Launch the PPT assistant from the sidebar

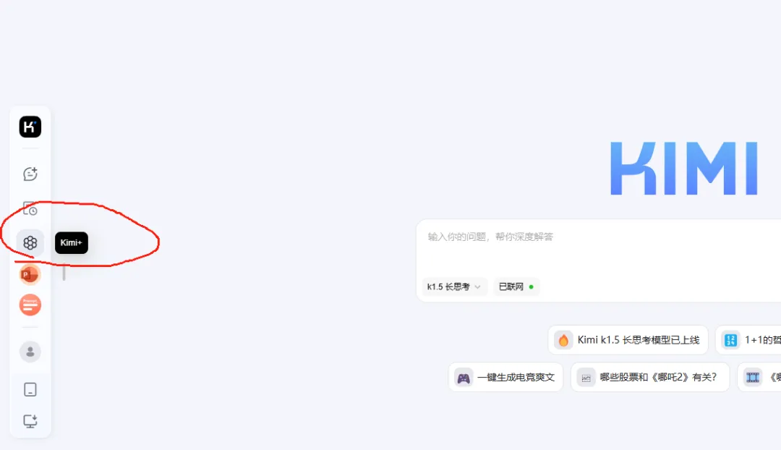[x=30, y=274]
